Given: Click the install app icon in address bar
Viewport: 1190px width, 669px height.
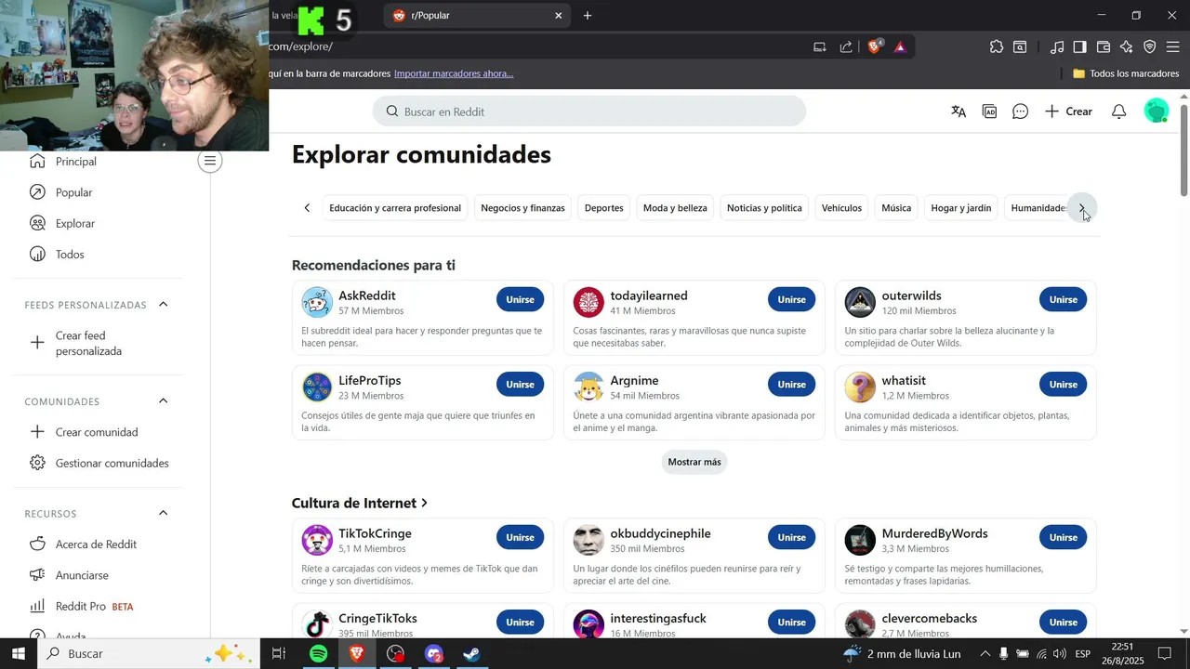Looking at the screenshot, I should (820, 46).
